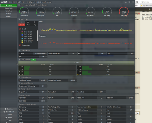This screenshot has width=152, height=123.
Task: Select the Peak histogram mode
Action: coord(28,25)
